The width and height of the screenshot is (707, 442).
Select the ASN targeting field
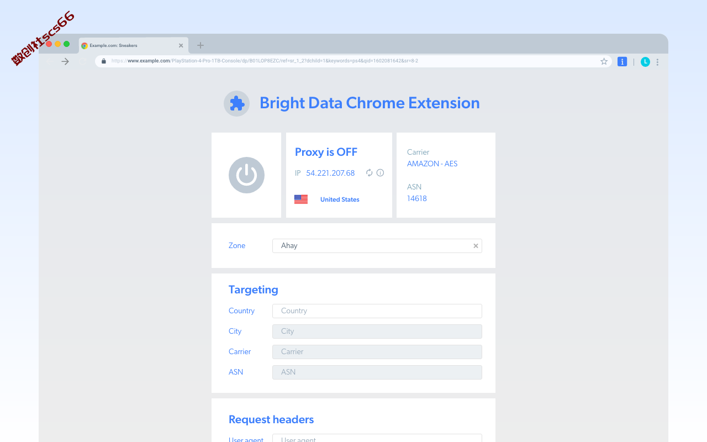coord(377,372)
